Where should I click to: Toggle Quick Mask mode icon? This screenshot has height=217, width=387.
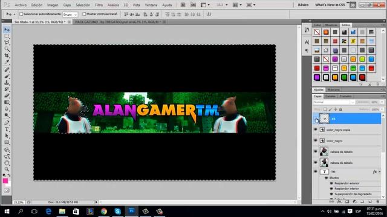(7, 190)
